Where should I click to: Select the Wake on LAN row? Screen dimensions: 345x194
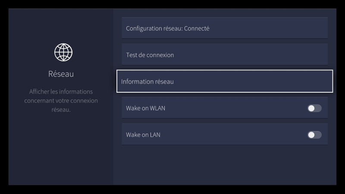pyautogui.click(x=216, y=135)
